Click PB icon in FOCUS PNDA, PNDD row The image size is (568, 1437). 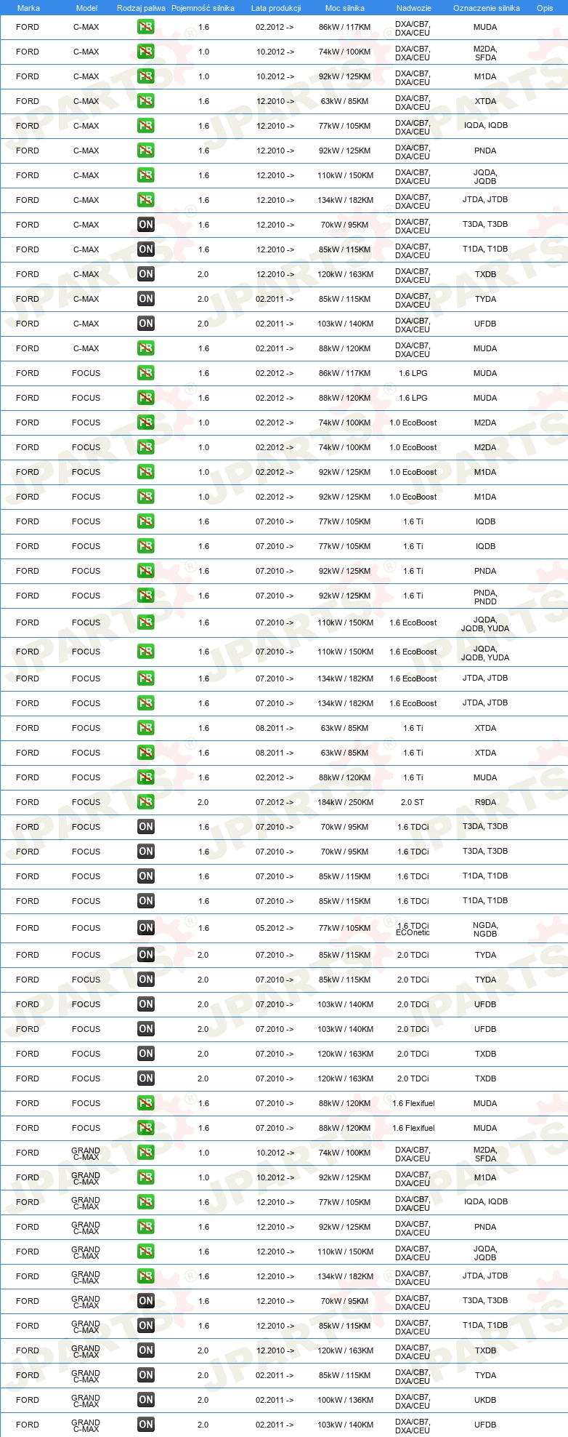[x=146, y=596]
